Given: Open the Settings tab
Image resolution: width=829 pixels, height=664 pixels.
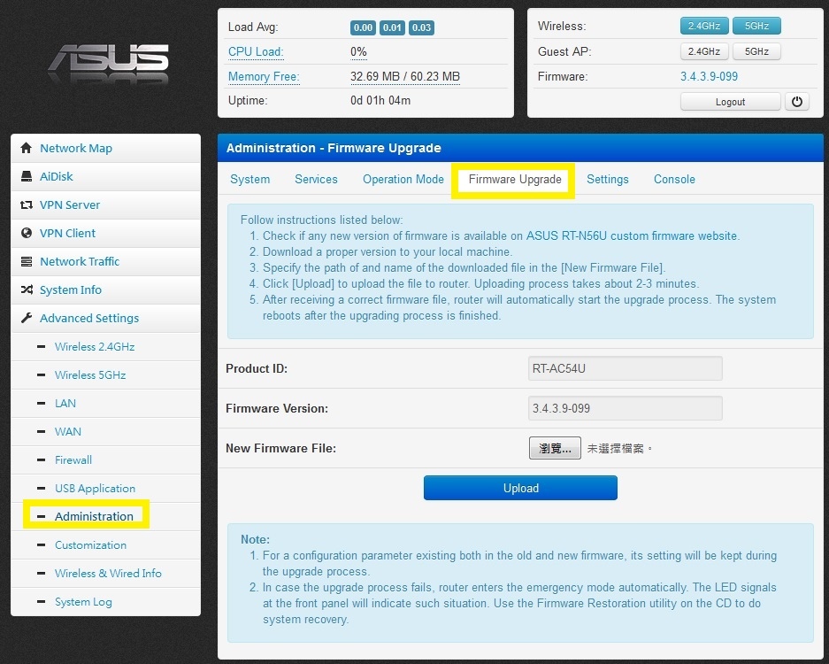Looking at the screenshot, I should (608, 180).
